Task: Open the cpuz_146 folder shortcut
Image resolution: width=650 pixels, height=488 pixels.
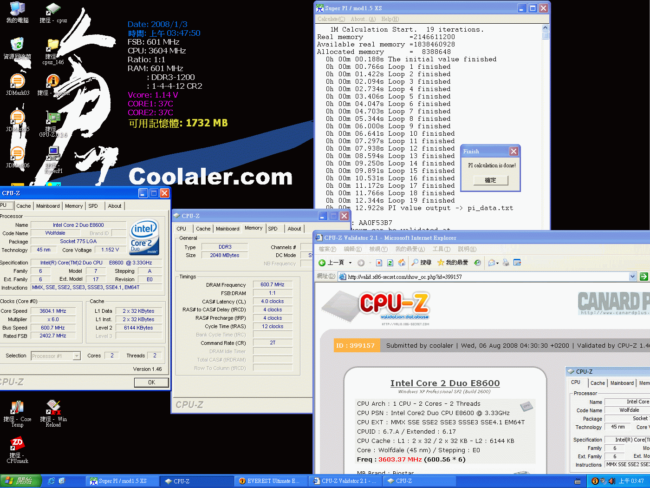Action: tap(53, 51)
